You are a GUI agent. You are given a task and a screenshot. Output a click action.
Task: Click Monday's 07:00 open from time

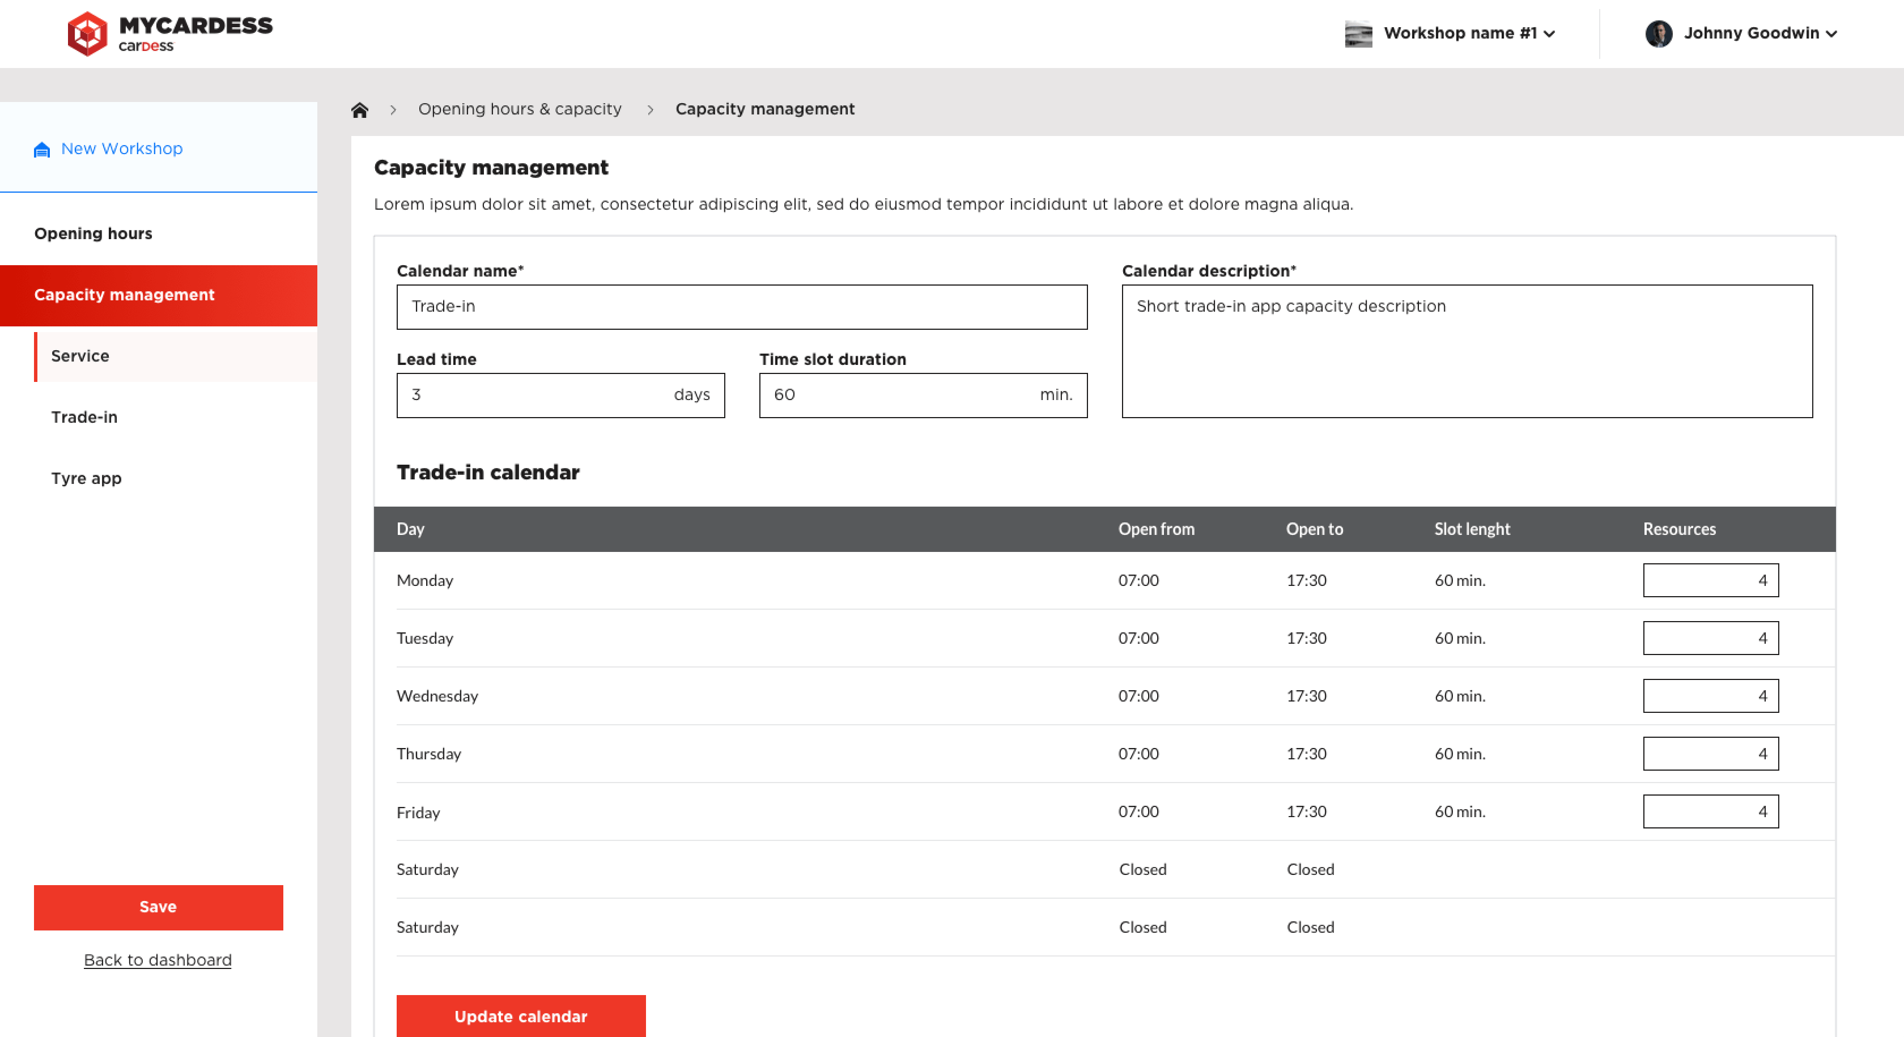coord(1138,581)
